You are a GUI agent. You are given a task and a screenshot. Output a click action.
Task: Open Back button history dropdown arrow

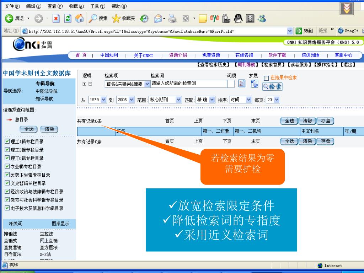(28, 18)
